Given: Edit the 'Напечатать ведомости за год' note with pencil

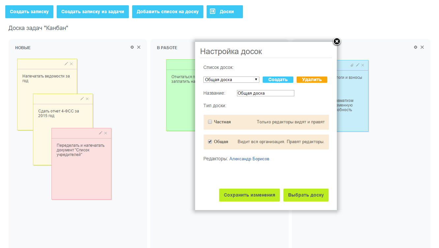Looking at the screenshot, I should 66,64.
